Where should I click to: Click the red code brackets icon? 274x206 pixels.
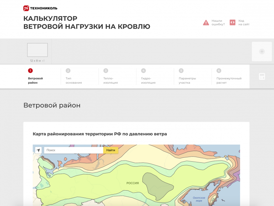[x=232, y=23]
